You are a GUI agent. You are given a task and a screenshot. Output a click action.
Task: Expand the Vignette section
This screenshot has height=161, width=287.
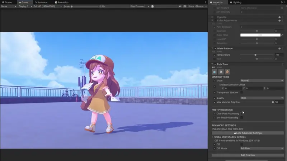point(212,17)
